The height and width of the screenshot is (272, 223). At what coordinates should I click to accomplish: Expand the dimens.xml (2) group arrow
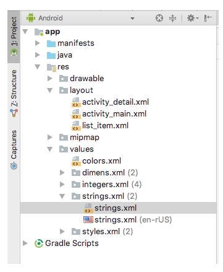coord(62,173)
